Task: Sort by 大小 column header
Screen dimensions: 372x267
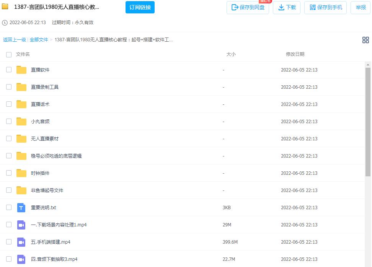Action: (231, 54)
